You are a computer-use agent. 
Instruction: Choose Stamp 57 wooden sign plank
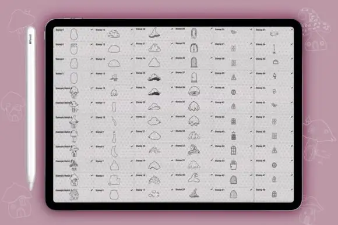pyautogui.click(x=274, y=34)
